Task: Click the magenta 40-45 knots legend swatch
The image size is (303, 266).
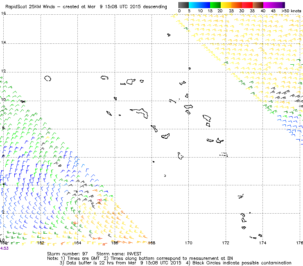Action: pos(269,5)
